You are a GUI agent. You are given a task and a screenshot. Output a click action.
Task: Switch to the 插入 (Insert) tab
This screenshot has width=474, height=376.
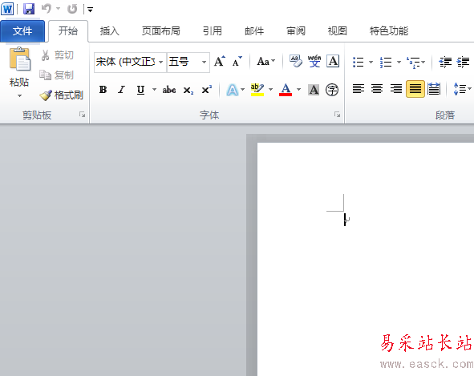tap(110, 30)
